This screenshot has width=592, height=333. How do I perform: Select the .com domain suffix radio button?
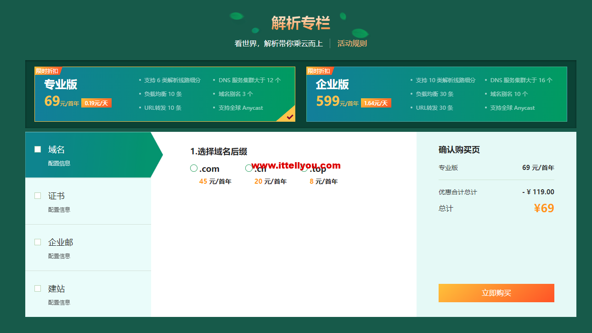click(194, 169)
